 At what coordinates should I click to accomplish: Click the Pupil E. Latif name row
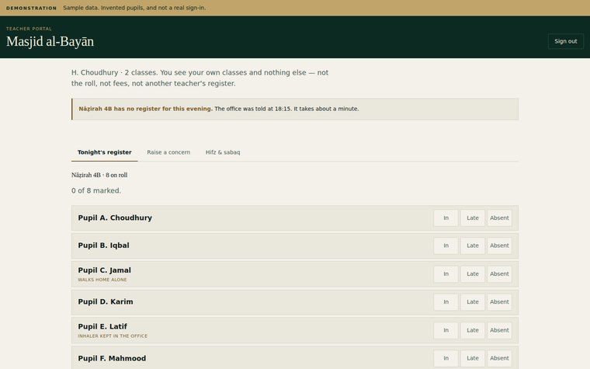coord(295,330)
